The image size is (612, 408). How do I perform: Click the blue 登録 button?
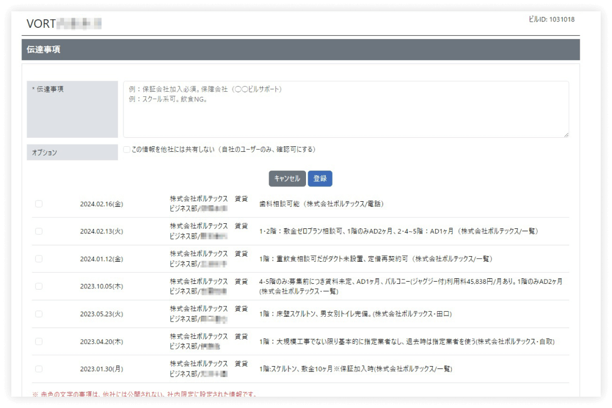click(x=320, y=178)
